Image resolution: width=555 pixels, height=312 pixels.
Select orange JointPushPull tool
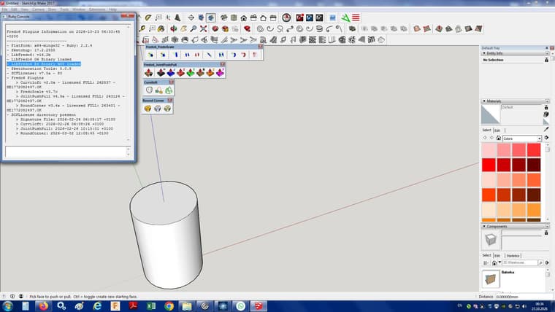[210, 73]
